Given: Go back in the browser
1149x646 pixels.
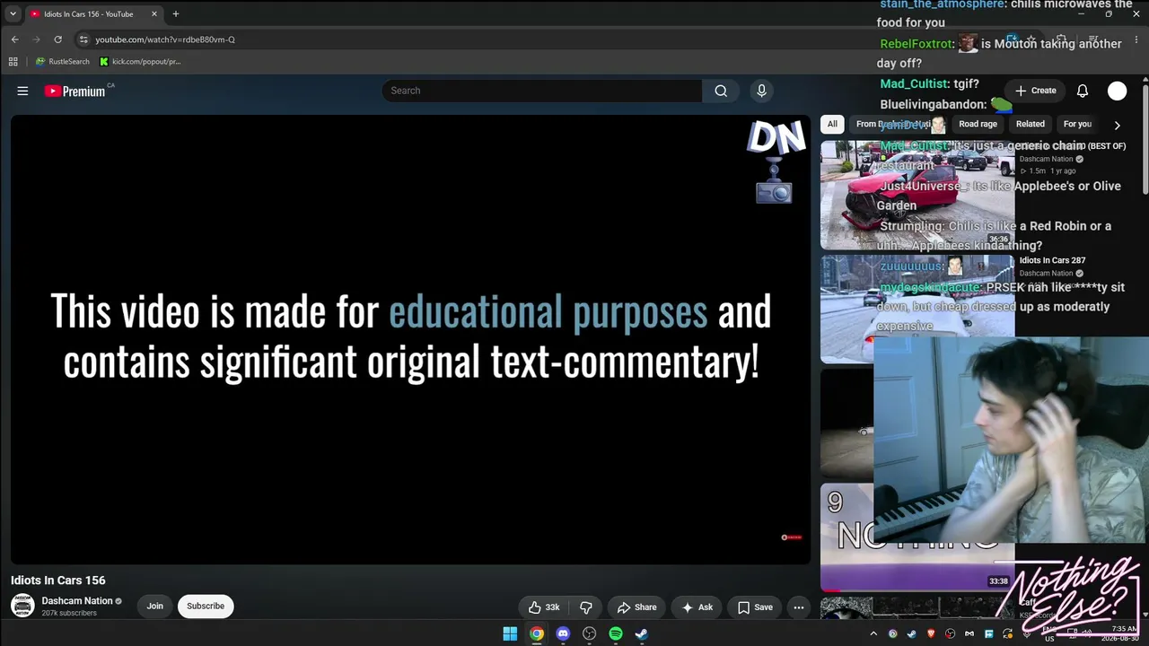Looking at the screenshot, I should coord(15,39).
